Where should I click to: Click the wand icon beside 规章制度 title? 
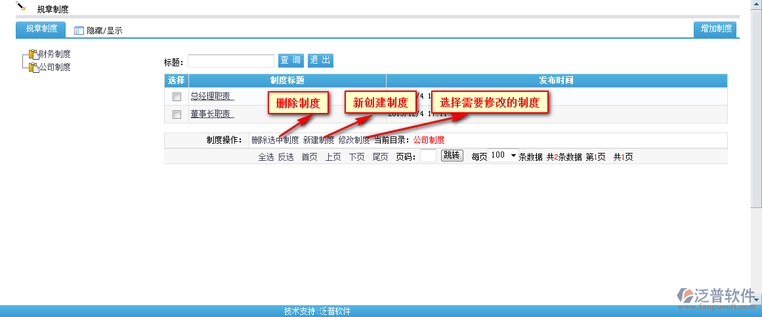click(x=20, y=7)
